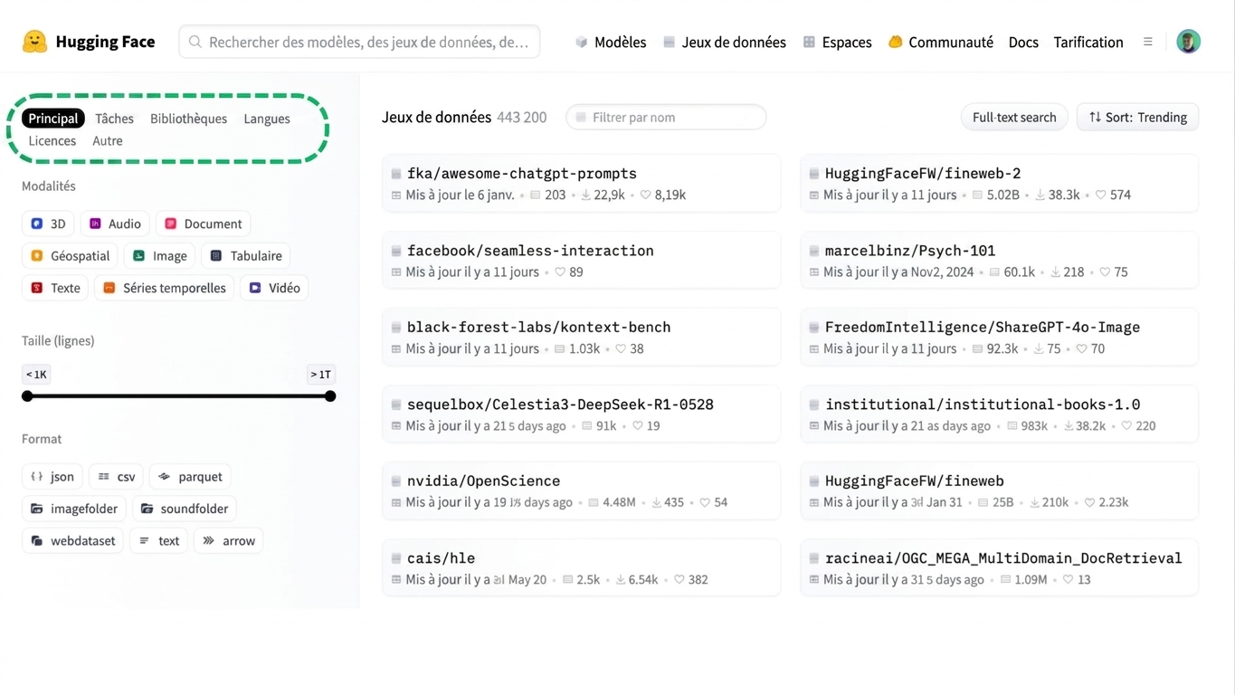This screenshot has width=1235, height=695.
Task: Open racineai/OGC_MEGA_MultiDomain_DocRetrieval dataset
Action: pyautogui.click(x=999, y=567)
